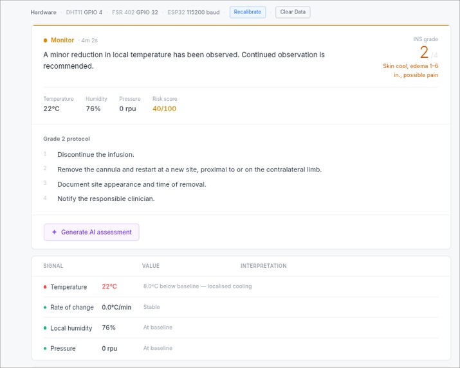Click protocol step Discontinue the infusion
The height and width of the screenshot is (368, 460).
[95, 155]
